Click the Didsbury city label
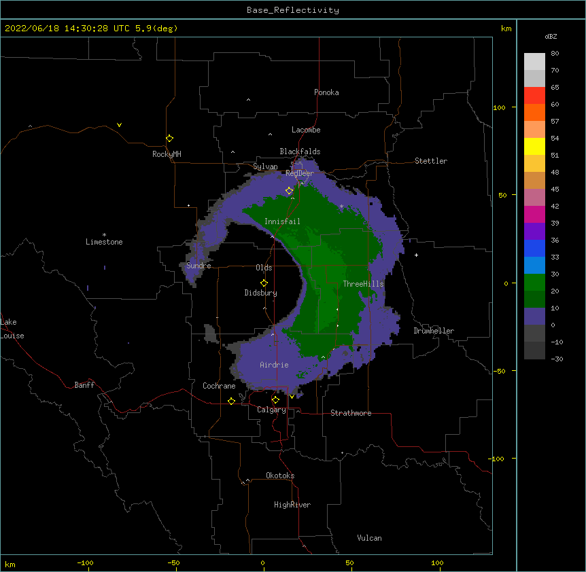Screen dimensions: 586x572 tap(261, 293)
